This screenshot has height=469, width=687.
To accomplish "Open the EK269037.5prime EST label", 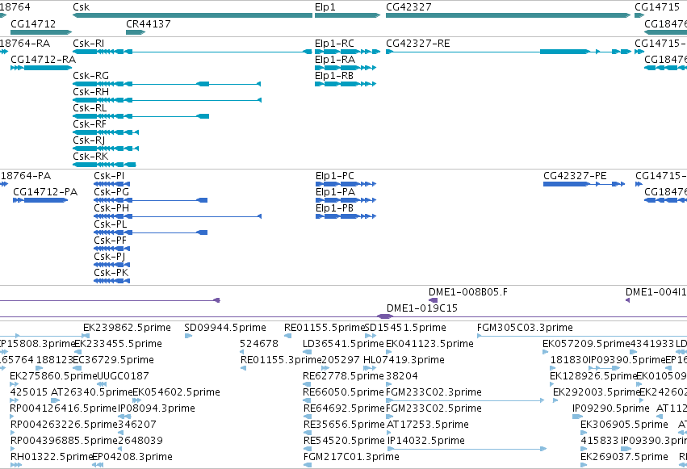I will 624,457.
